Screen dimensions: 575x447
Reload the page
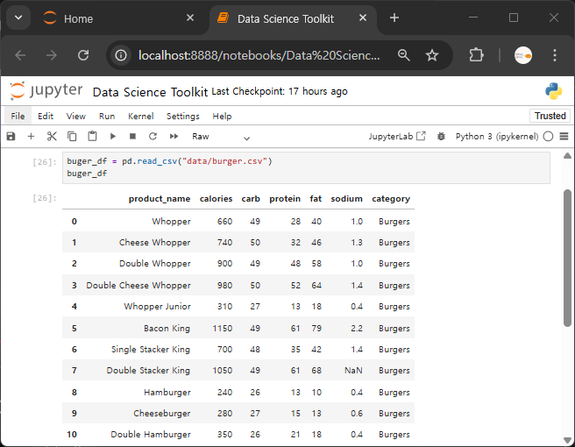click(x=83, y=55)
